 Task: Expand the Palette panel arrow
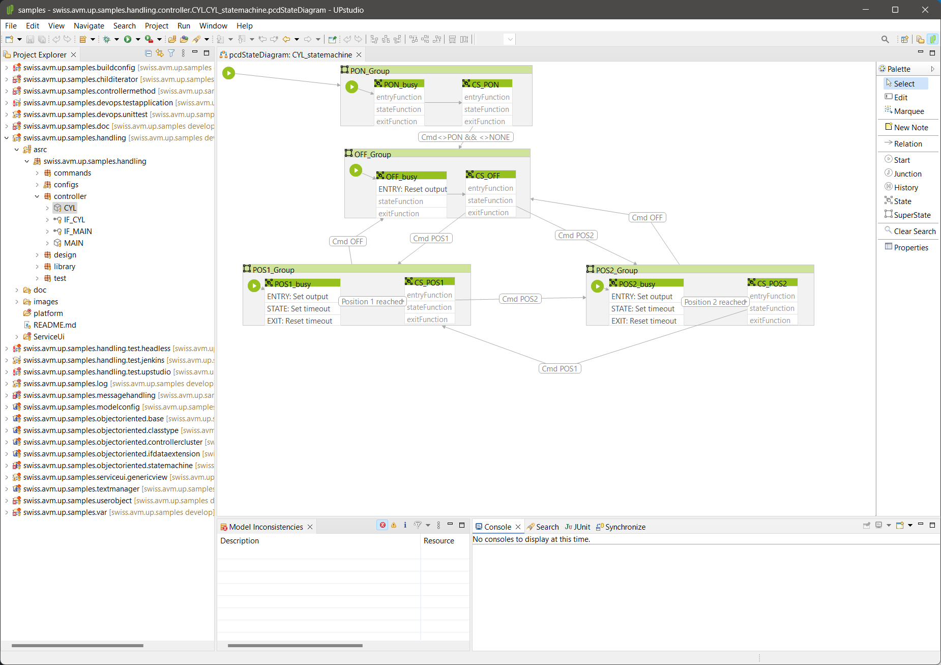click(932, 69)
